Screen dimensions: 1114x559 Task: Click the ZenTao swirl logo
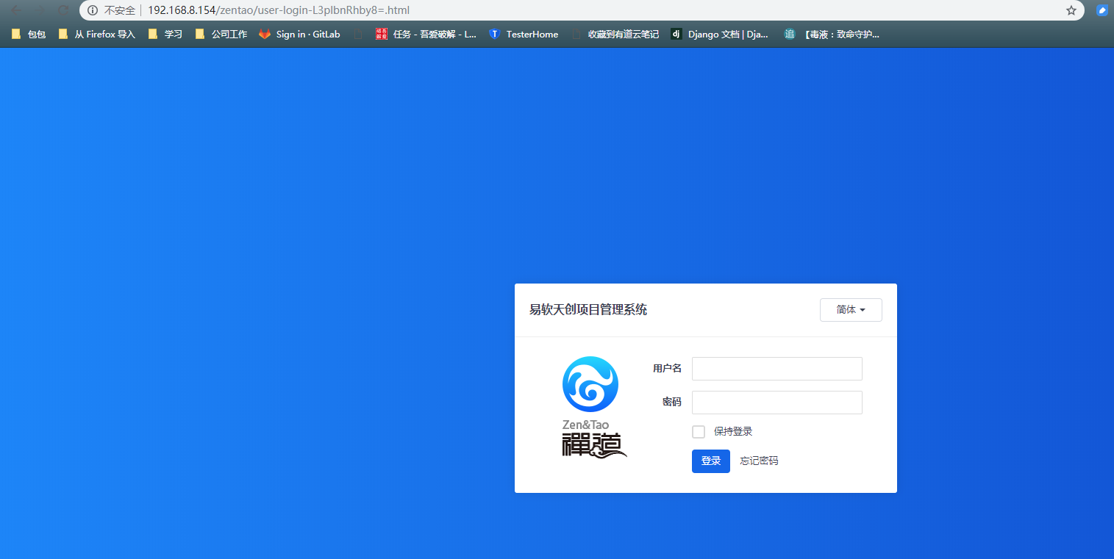(x=590, y=384)
